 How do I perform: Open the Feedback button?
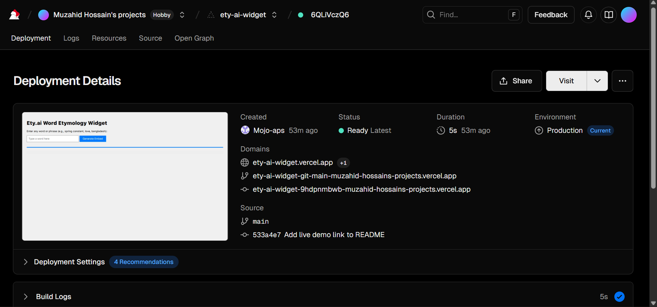[551, 15]
